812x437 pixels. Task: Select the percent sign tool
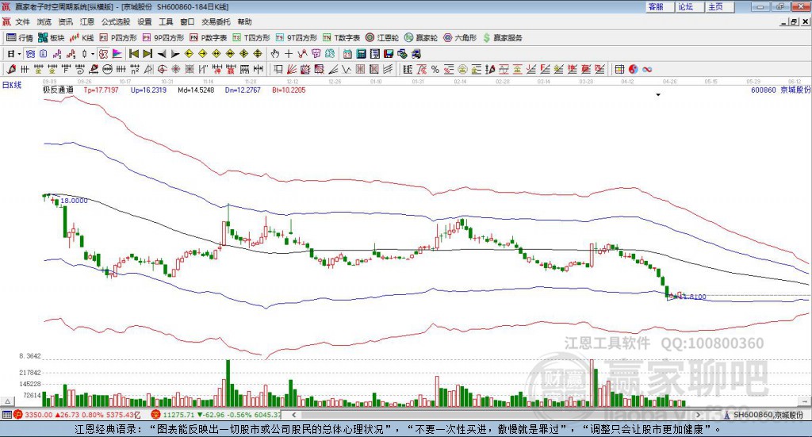pos(435,69)
